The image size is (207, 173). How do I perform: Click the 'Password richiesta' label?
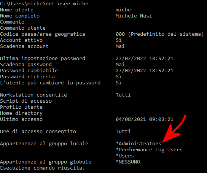click(27, 76)
